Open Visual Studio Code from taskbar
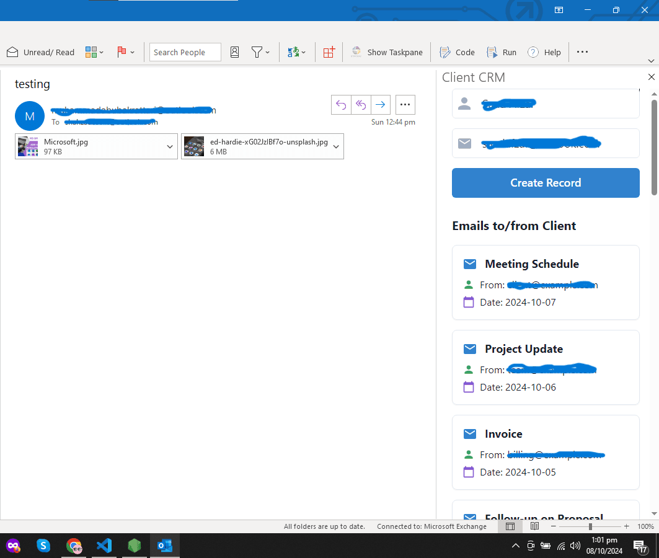 point(104,546)
